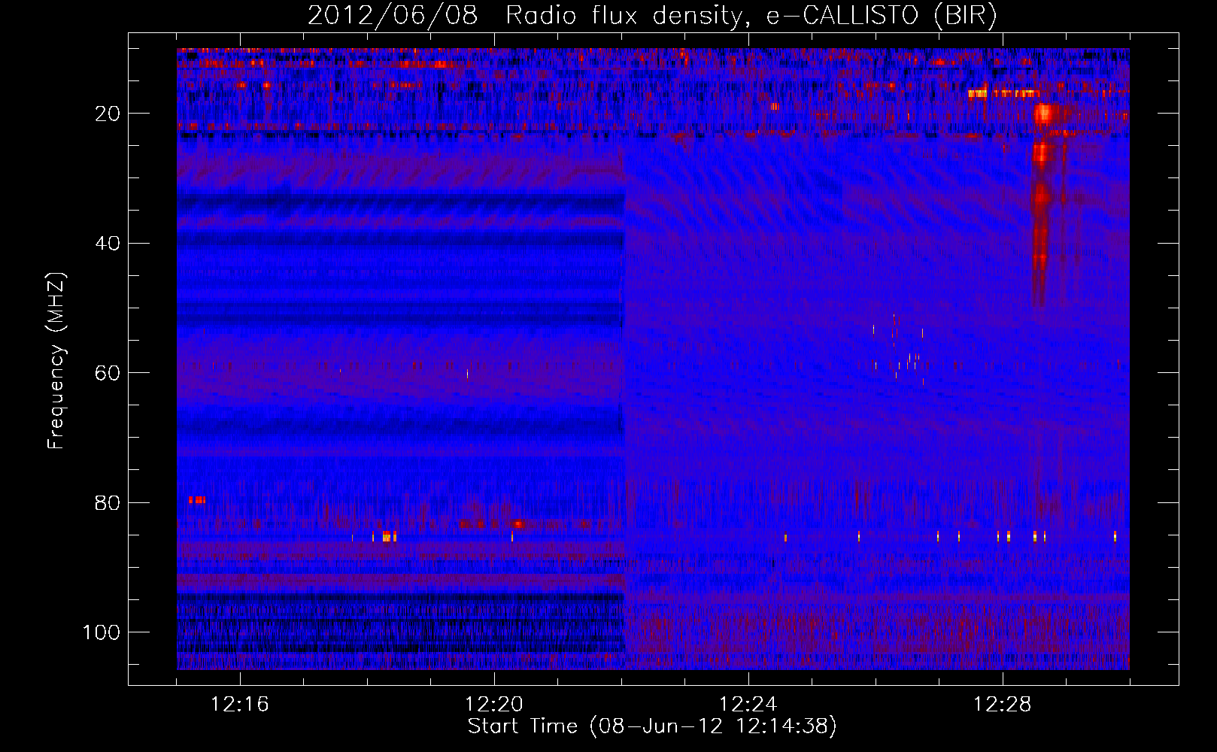Click the 80 MHz frequency tick label
The height and width of the screenshot is (752, 1217).
click(108, 503)
